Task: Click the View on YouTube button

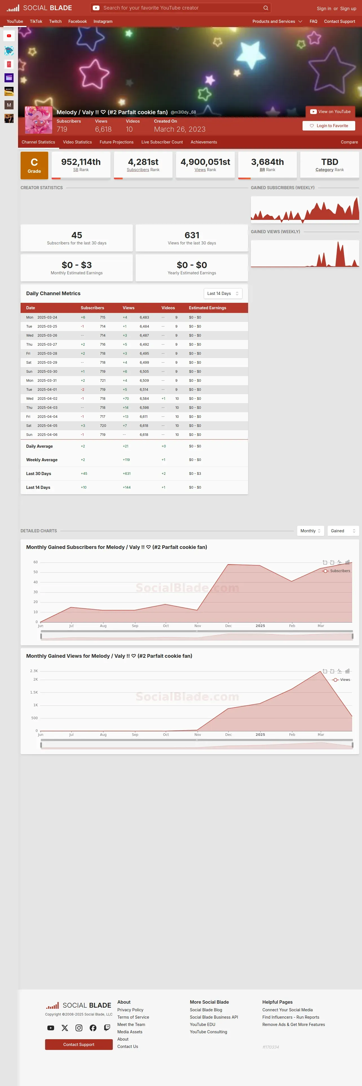Action: coord(330,112)
